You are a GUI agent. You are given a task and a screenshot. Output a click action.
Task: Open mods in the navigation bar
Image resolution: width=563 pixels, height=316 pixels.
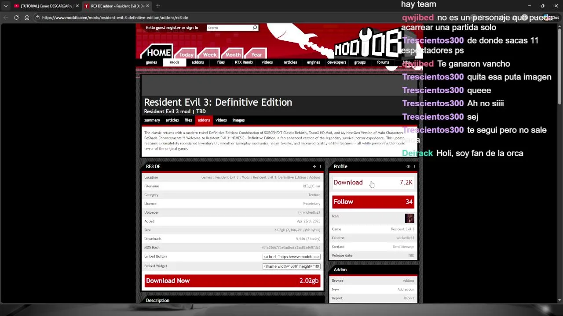[175, 62]
